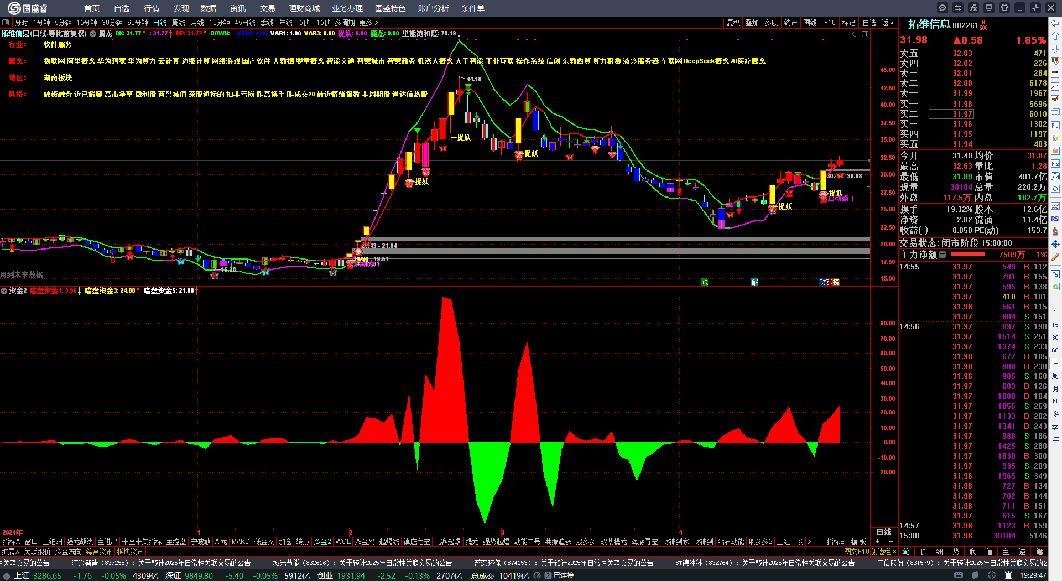Click the 买二 31.97 price field
Image resolution: width=1062 pixels, height=581 pixels.
(951, 114)
